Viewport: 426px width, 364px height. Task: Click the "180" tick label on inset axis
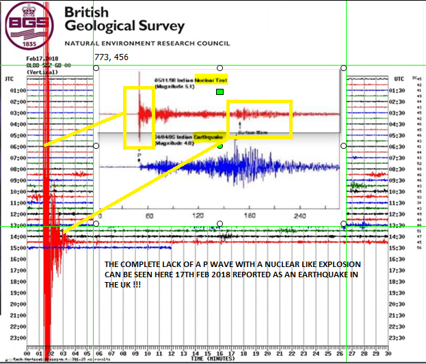coord(250,216)
